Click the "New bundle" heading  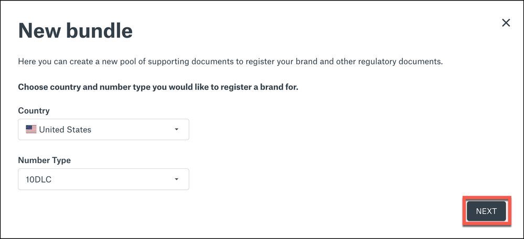pos(75,31)
